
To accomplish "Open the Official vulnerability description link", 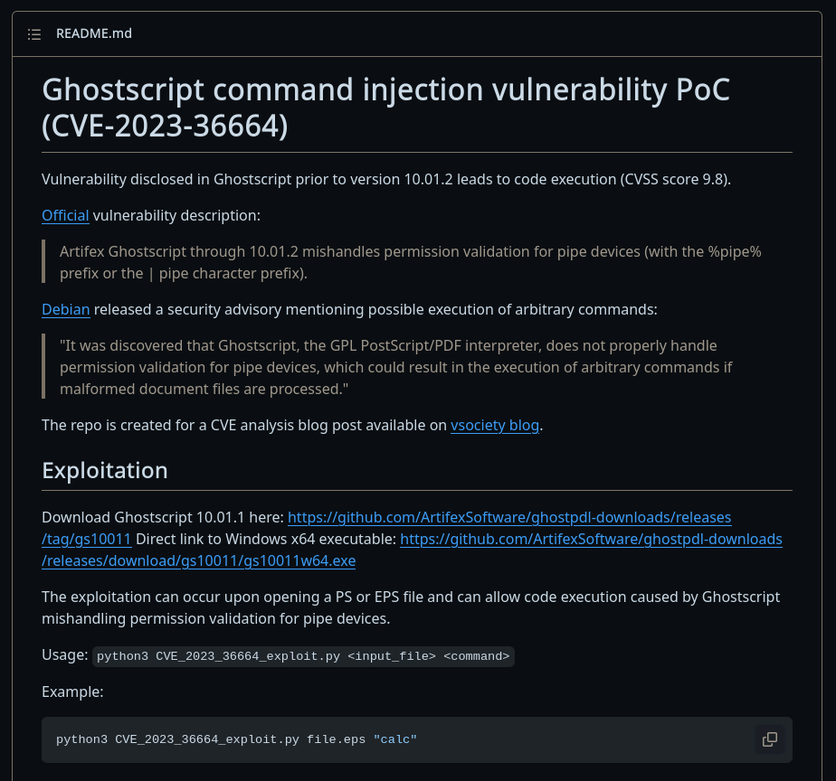I will (x=65, y=215).
